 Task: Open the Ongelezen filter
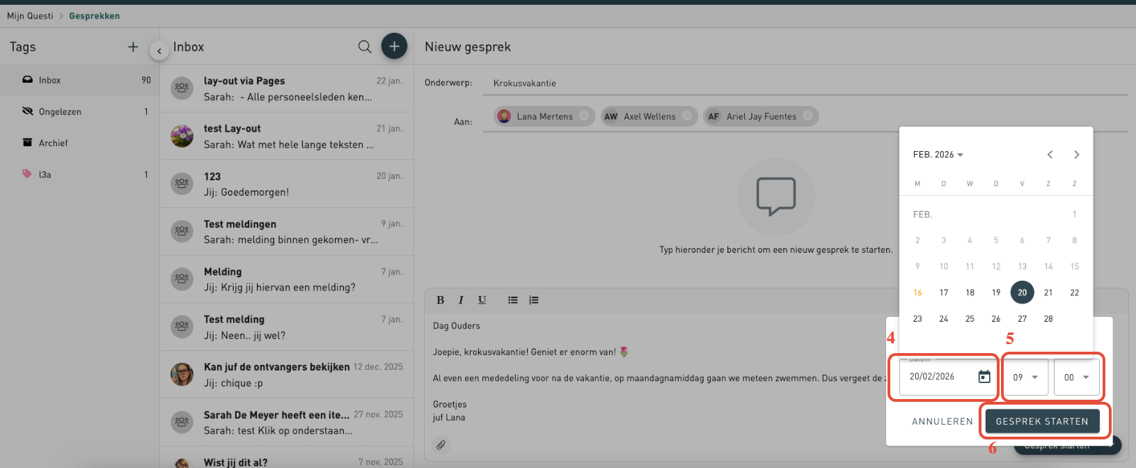(x=80, y=111)
